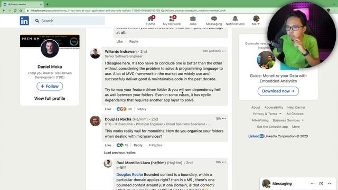Open the Advertising footer link
Image resolution: width=338 pixels, height=190 pixels.
260,120
